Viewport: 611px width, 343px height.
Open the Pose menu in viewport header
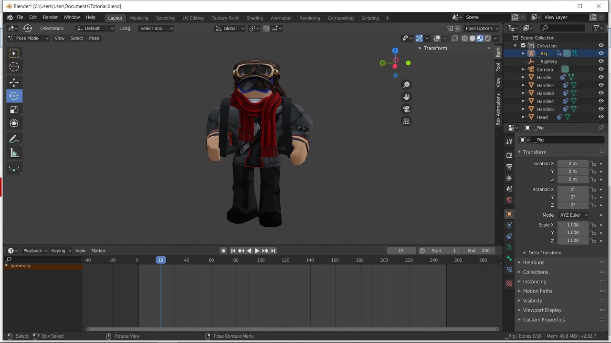point(94,38)
